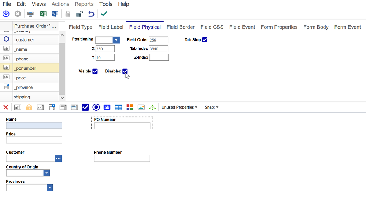Viewport: 366px width, 207px height.
Task: Uncheck the Visible checkbox
Action: point(95,71)
